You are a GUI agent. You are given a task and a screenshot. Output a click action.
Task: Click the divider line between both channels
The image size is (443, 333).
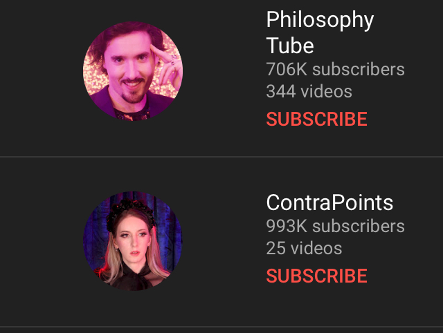[x=221, y=157]
